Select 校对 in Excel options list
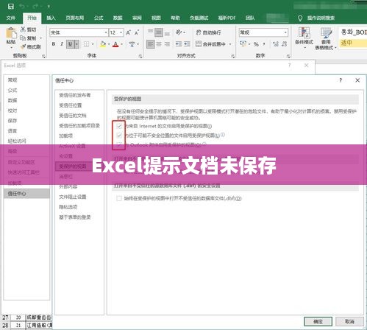 (26, 110)
